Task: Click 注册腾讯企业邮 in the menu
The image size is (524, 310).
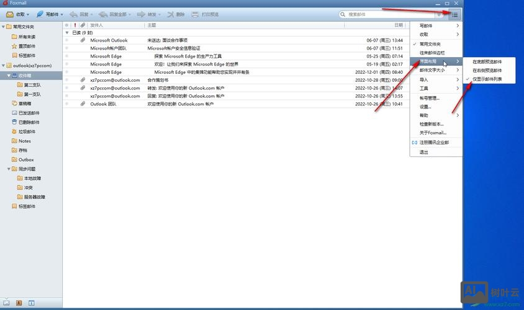Action: [434, 143]
